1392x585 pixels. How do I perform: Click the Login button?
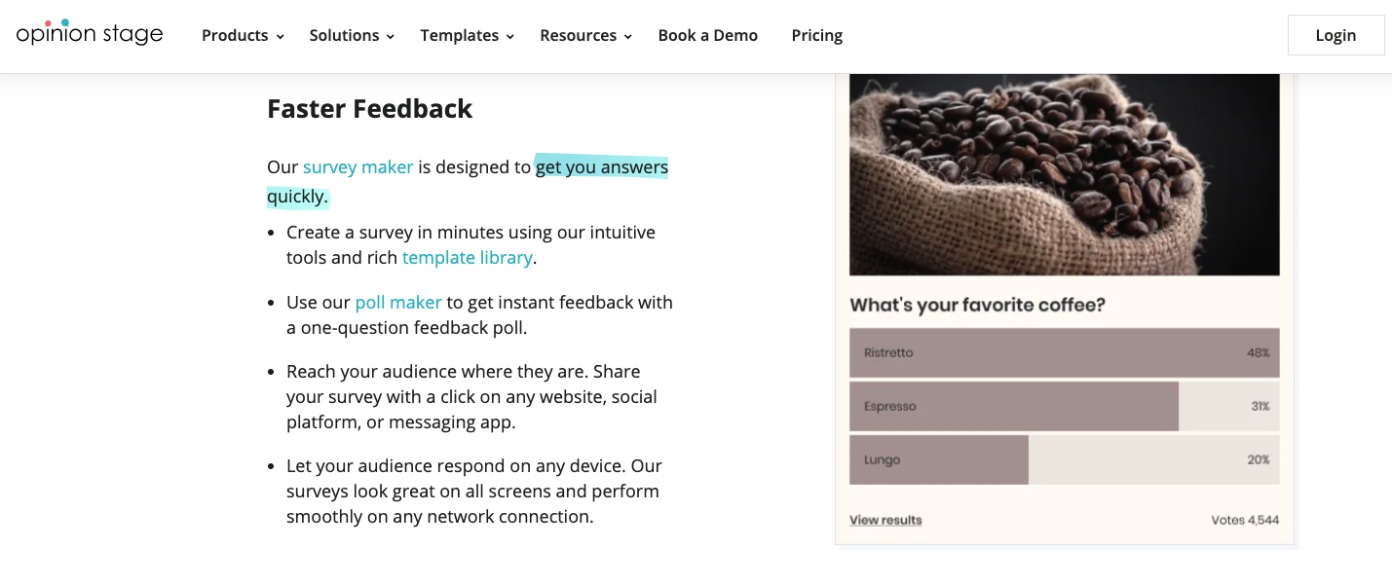pyautogui.click(x=1335, y=35)
